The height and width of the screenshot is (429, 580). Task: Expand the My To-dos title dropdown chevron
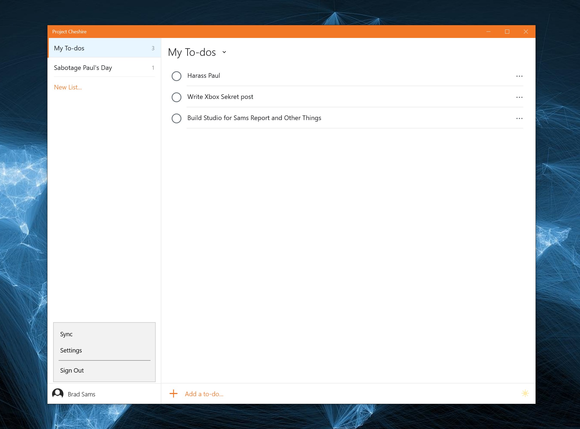point(224,52)
